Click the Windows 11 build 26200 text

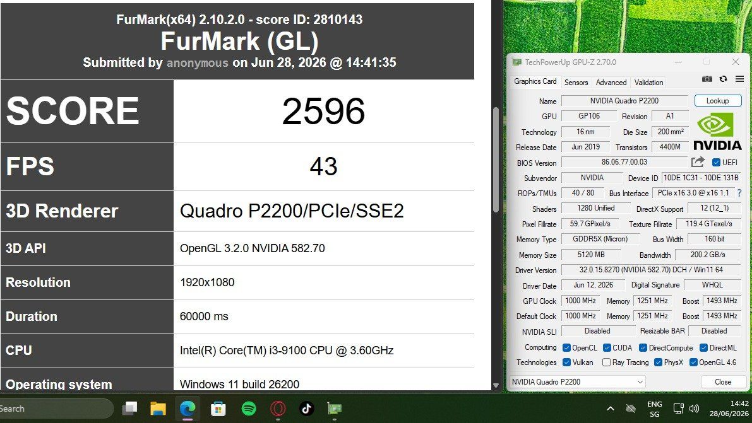click(239, 384)
